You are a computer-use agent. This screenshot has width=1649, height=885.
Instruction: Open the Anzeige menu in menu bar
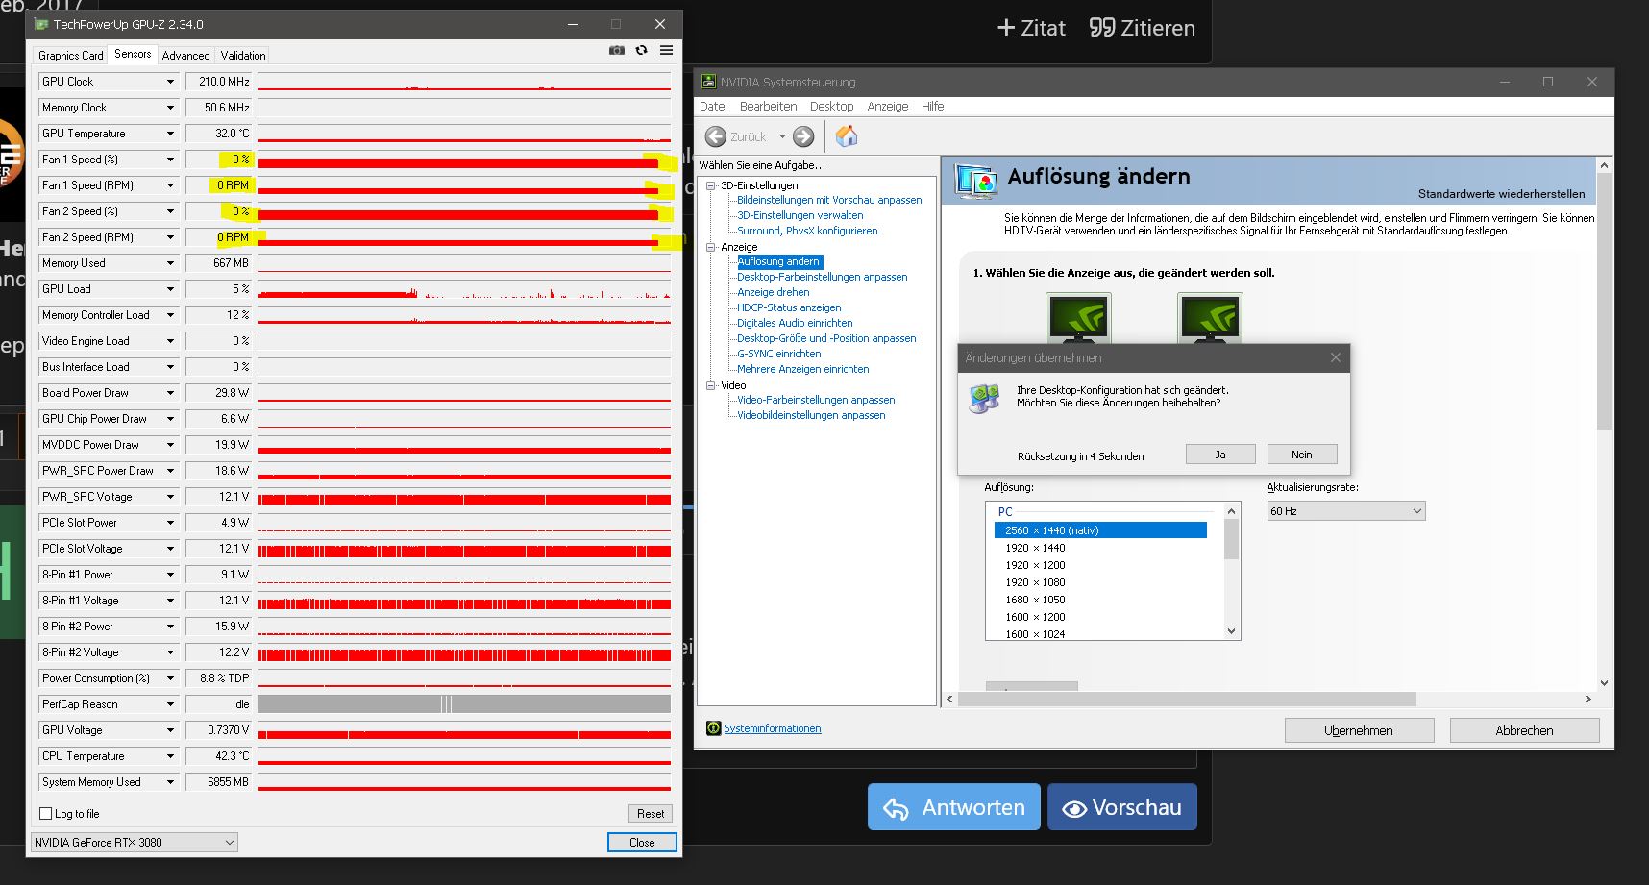887,107
